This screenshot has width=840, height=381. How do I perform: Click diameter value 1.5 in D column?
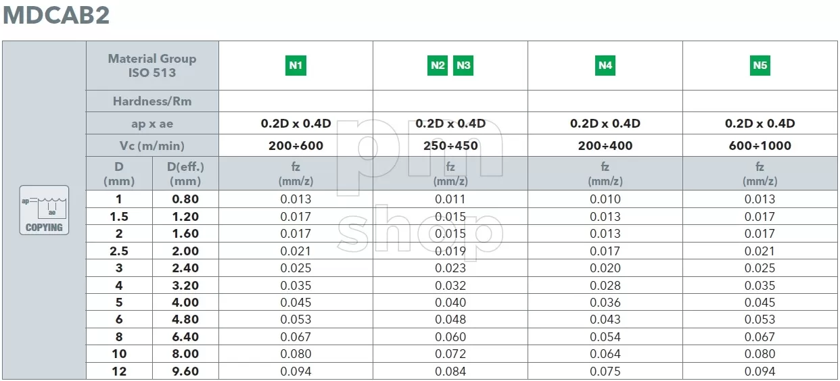[119, 217]
